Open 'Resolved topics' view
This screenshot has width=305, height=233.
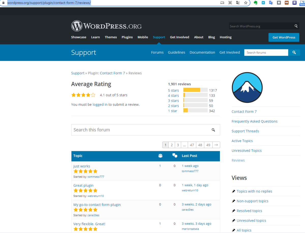[249, 211]
